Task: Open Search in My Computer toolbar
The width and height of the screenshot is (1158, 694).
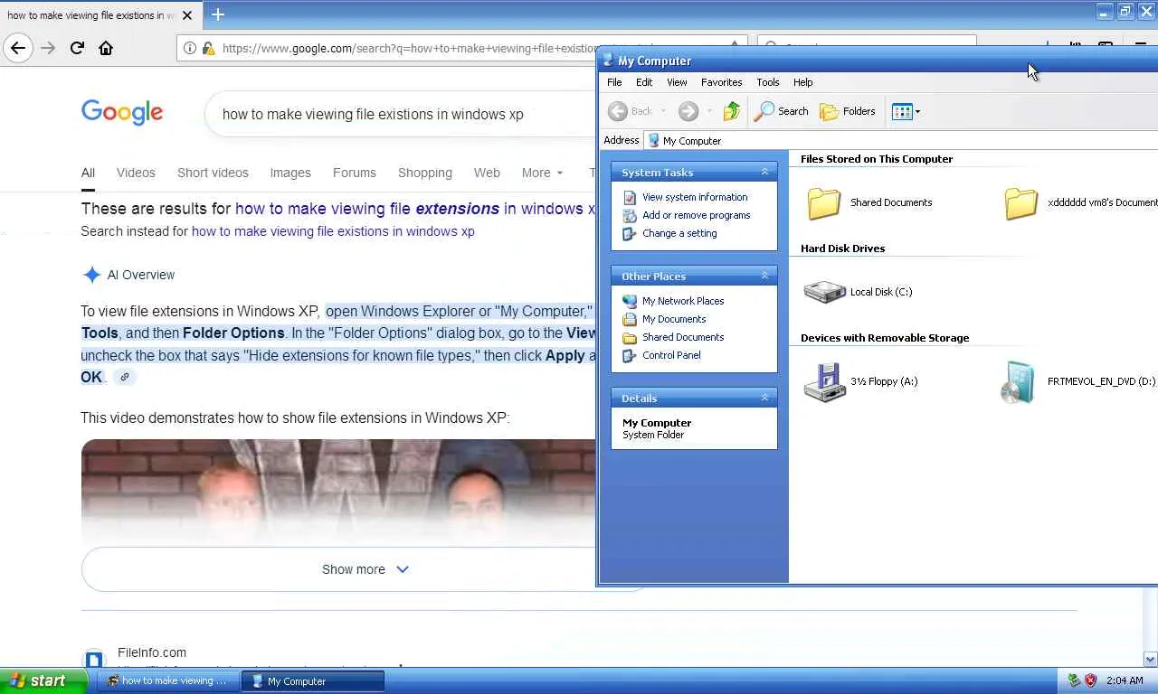Action: point(783,111)
